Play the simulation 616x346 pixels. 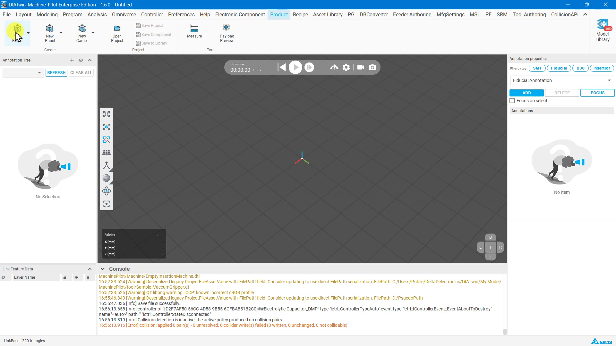(295, 67)
